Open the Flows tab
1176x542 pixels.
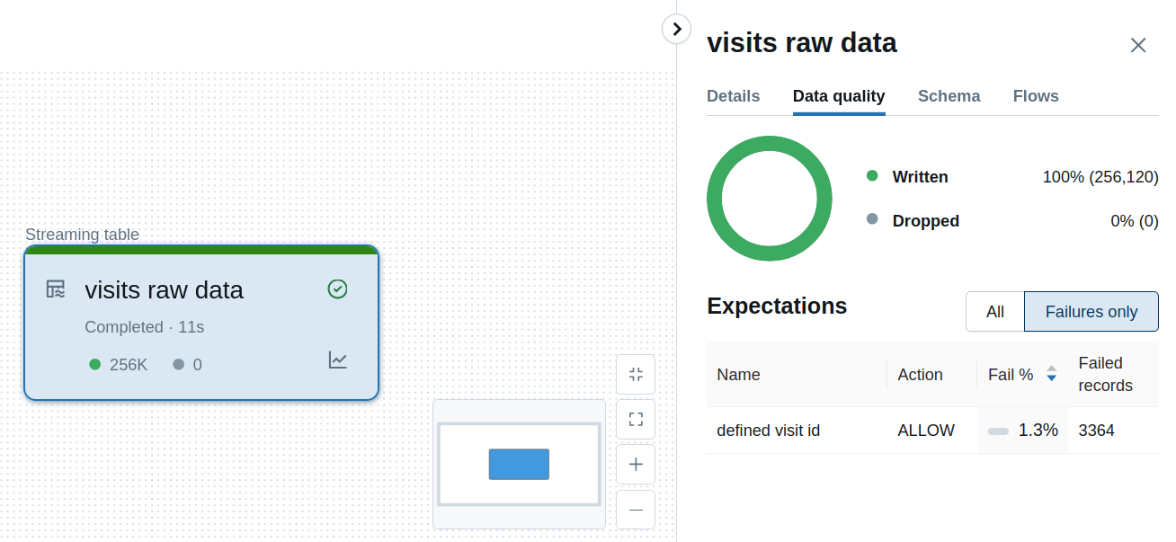click(x=1036, y=96)
